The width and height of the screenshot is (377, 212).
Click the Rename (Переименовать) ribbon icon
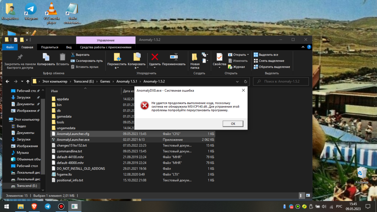(174, 57)
